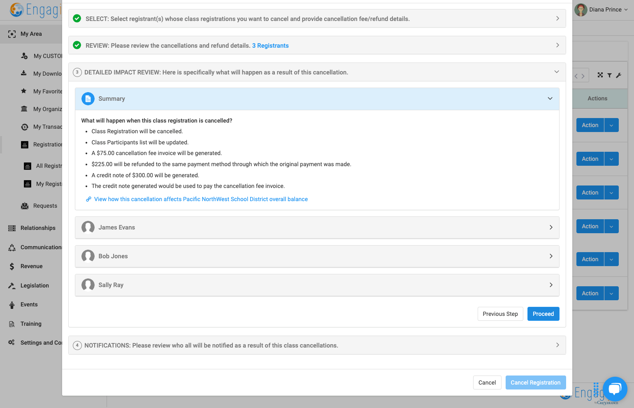The width and height of the screenshot is (634, 408).
Task: Click the Actions column header
Action: 597,98
